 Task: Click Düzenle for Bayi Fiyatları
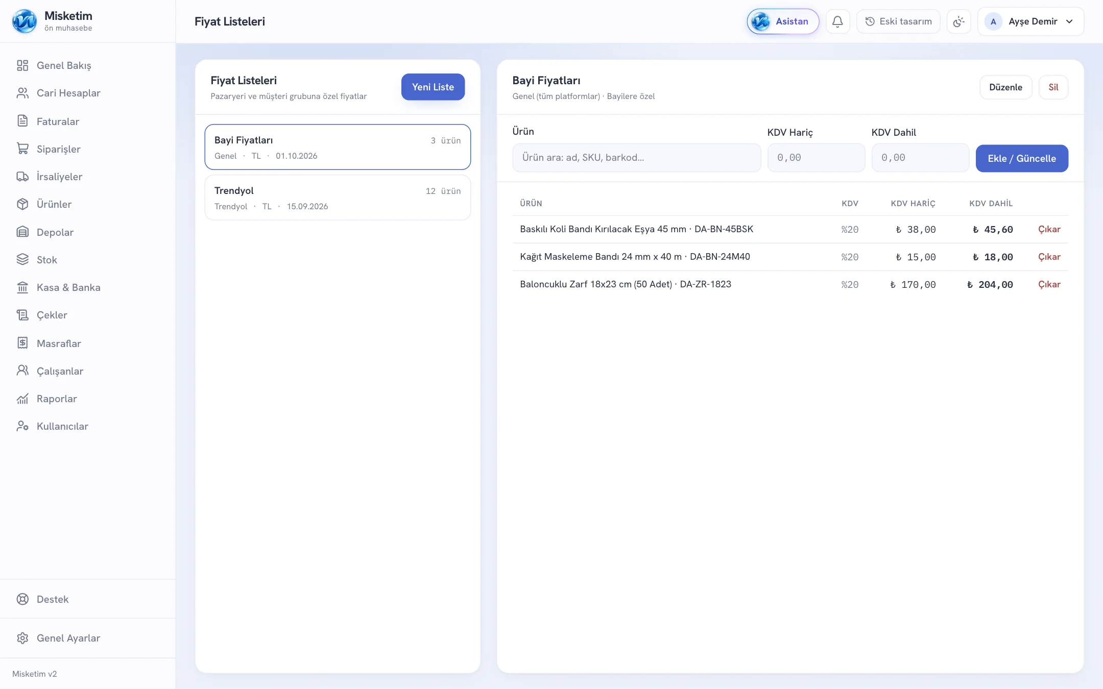(1005, 87)
